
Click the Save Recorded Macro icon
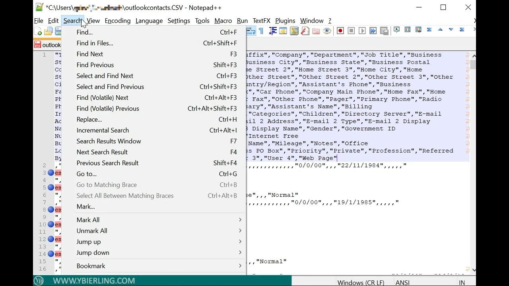385,31
